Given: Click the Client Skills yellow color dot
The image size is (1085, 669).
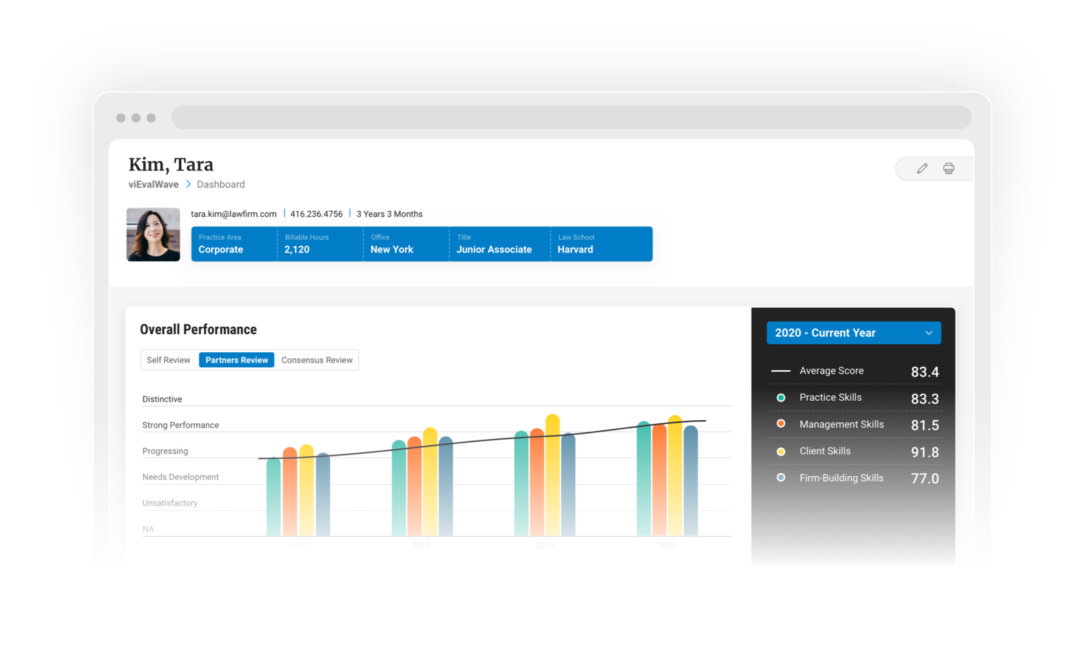Looking at the screenshot, I should [x=780, y=451].
